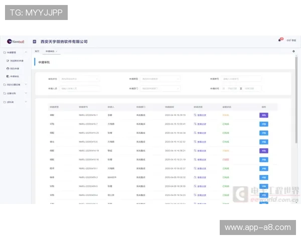The width and height of the screenshot is (301, 240).
Task: Open page settings gear icon
Action: click(293, 51)
